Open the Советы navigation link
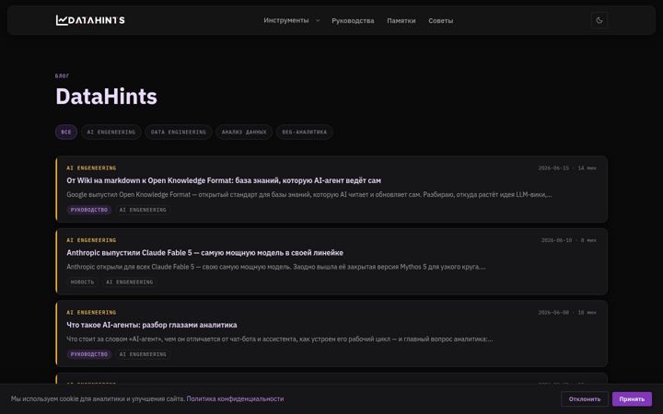 pyautogui.click(x=440, y=20)
